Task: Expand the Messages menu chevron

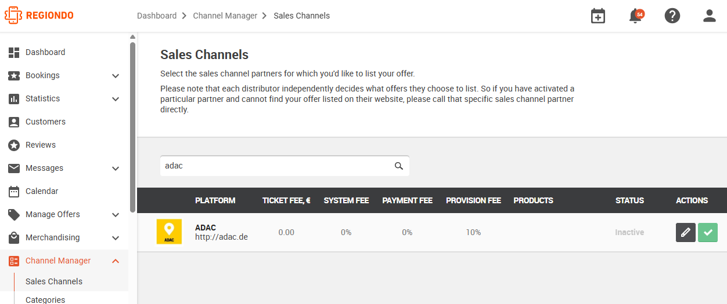Action: [116, 169]
